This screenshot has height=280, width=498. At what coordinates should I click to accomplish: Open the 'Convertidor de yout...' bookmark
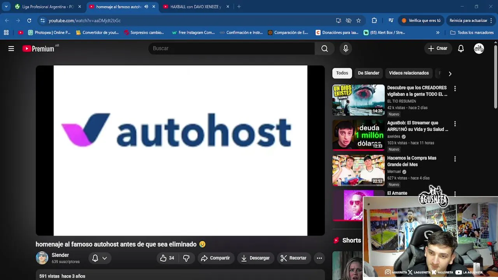[x=97, y=33]
